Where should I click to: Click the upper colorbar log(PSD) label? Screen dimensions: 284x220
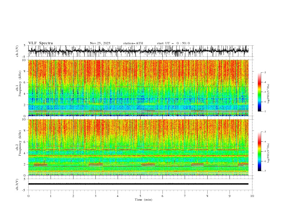pyautogui.click(x=269, y=94)
